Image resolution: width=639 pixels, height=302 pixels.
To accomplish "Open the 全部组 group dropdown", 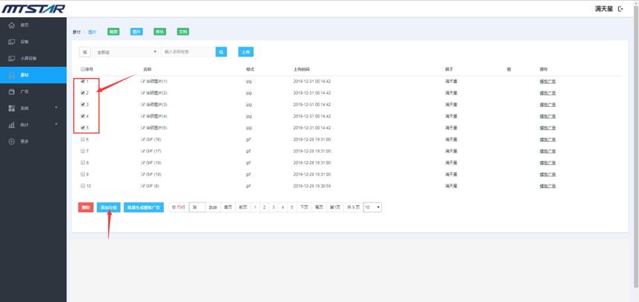I will [125, 52].
